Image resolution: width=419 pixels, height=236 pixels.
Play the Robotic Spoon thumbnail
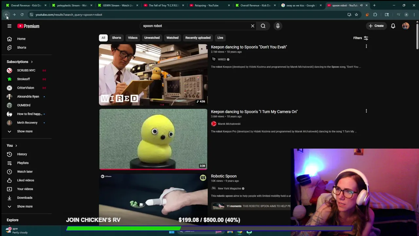pyautogui.click(x=153, y=199)
